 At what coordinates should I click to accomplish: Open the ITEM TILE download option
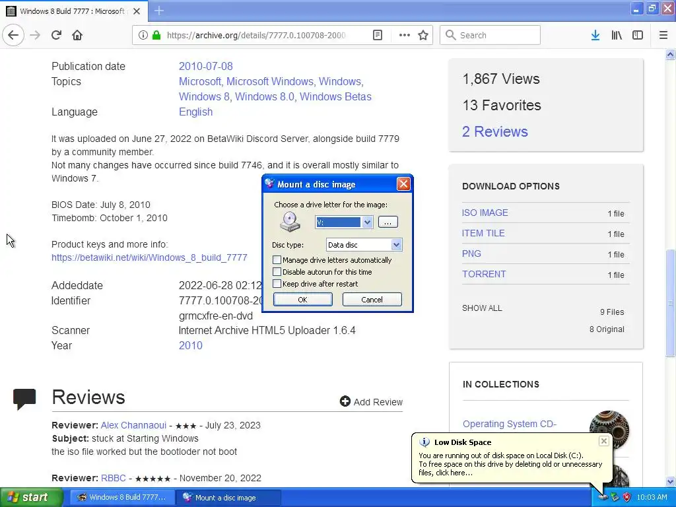pos(483,233)
